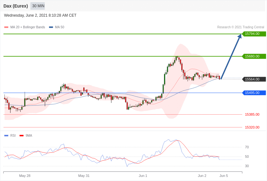Click the 15495.00 blue pivot label

[254, 93]
